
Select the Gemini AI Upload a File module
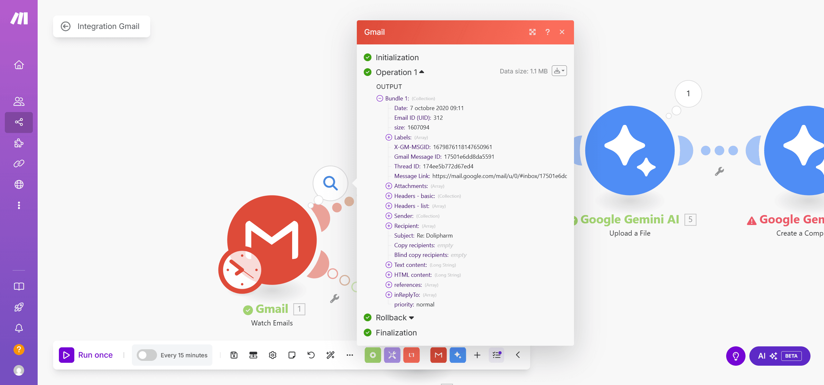click(630, 150)
